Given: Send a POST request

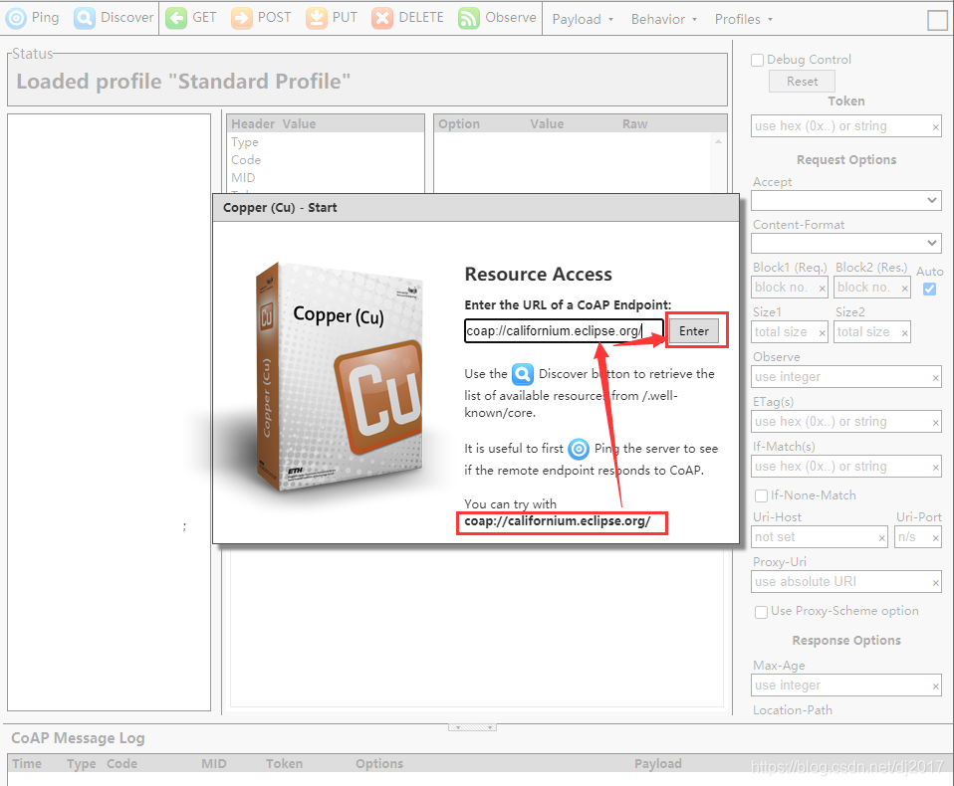Looking at the screenshot, I should (261, 18).
